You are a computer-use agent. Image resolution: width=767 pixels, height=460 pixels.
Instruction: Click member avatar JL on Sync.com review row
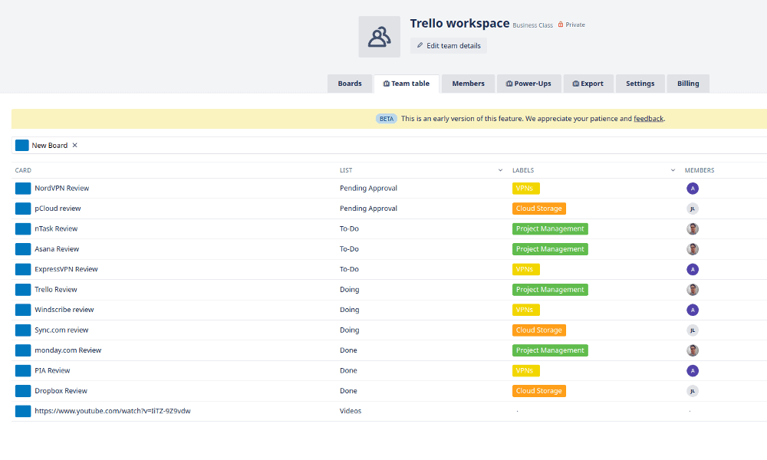tap(692, 330)
